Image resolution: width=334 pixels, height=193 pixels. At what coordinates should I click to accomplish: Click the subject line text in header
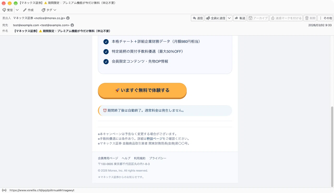pos(62,31)
